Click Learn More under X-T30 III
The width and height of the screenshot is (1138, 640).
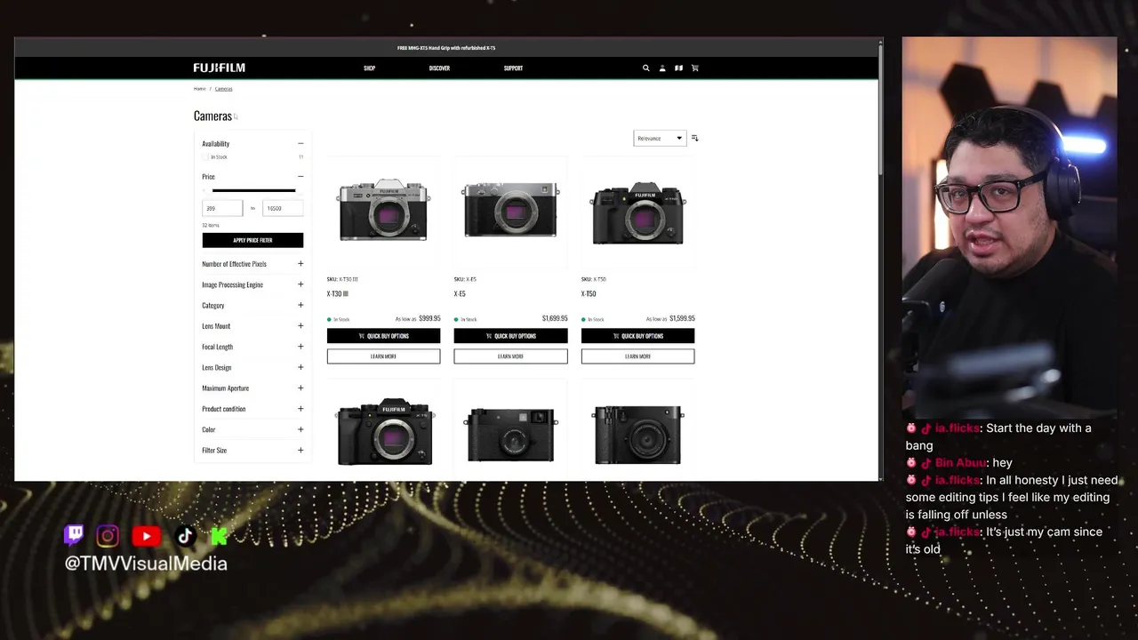[383, 356]
